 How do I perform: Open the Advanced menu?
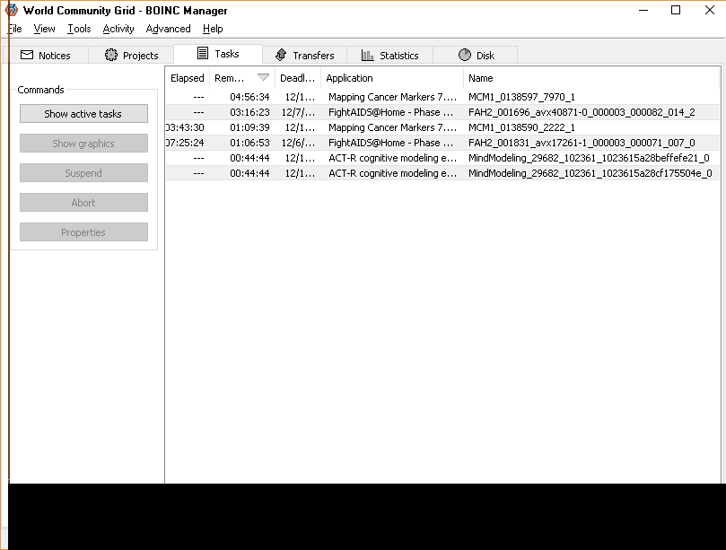168,29
